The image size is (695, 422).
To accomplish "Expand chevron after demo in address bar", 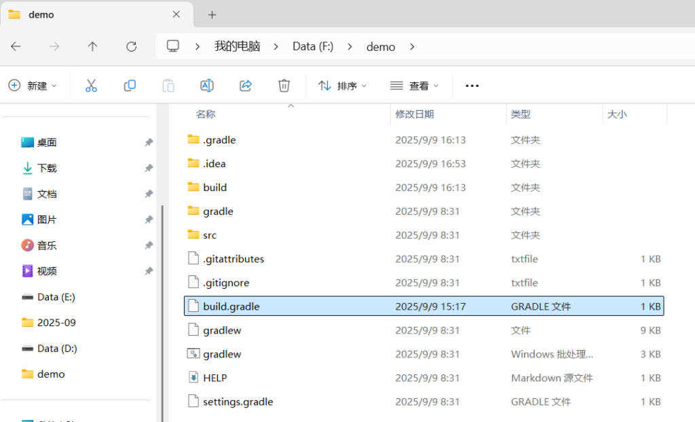I will tap(412, 47).
